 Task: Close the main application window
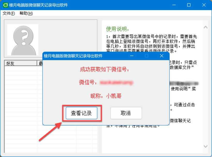(x=204, y=5)
